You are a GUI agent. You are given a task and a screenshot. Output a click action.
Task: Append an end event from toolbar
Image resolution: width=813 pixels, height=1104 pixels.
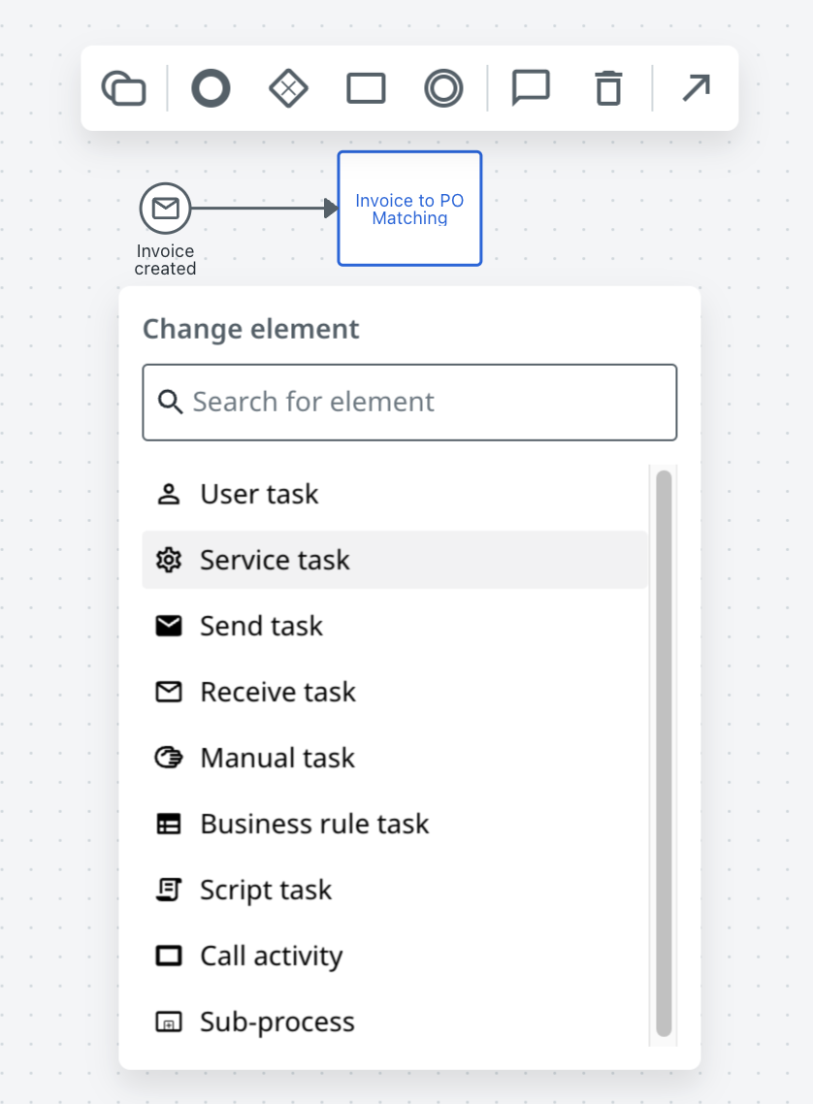pyautogui.click(x=211, y=88)
